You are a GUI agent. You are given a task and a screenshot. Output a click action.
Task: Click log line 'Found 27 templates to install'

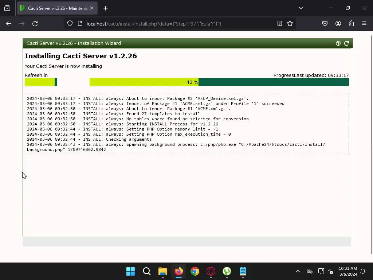tap(114, 114)
